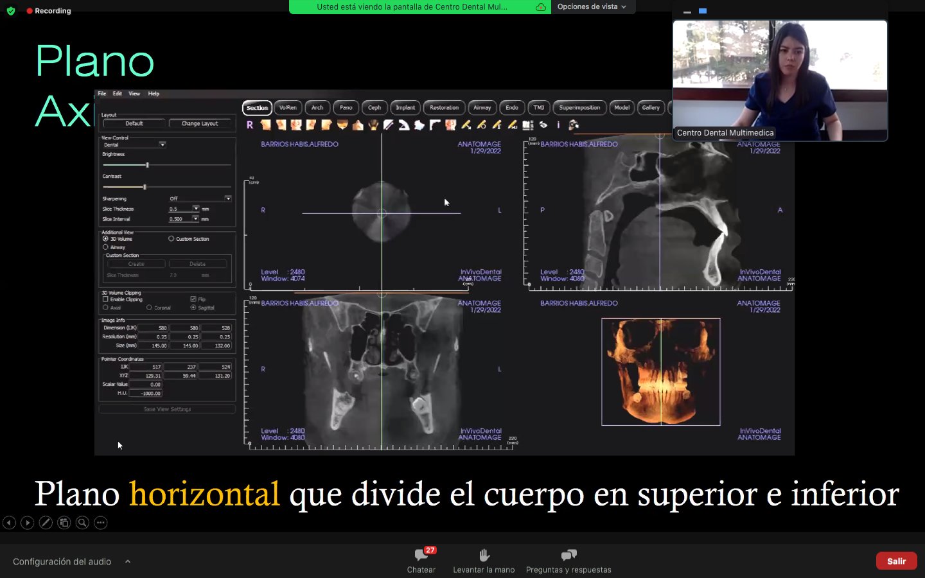The width and height of the screenshot is (925, 578).
Task: Click the Save View Settings button
Action: [167, 409]
